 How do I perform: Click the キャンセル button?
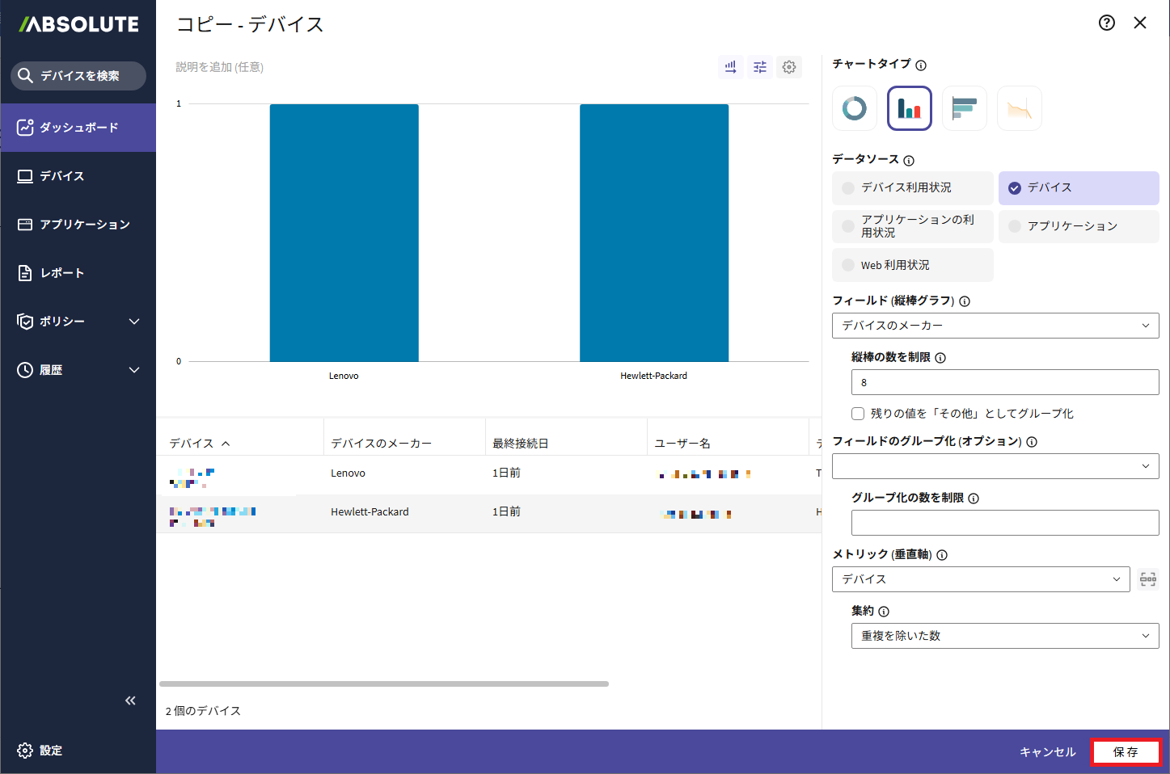(1048, 752)
